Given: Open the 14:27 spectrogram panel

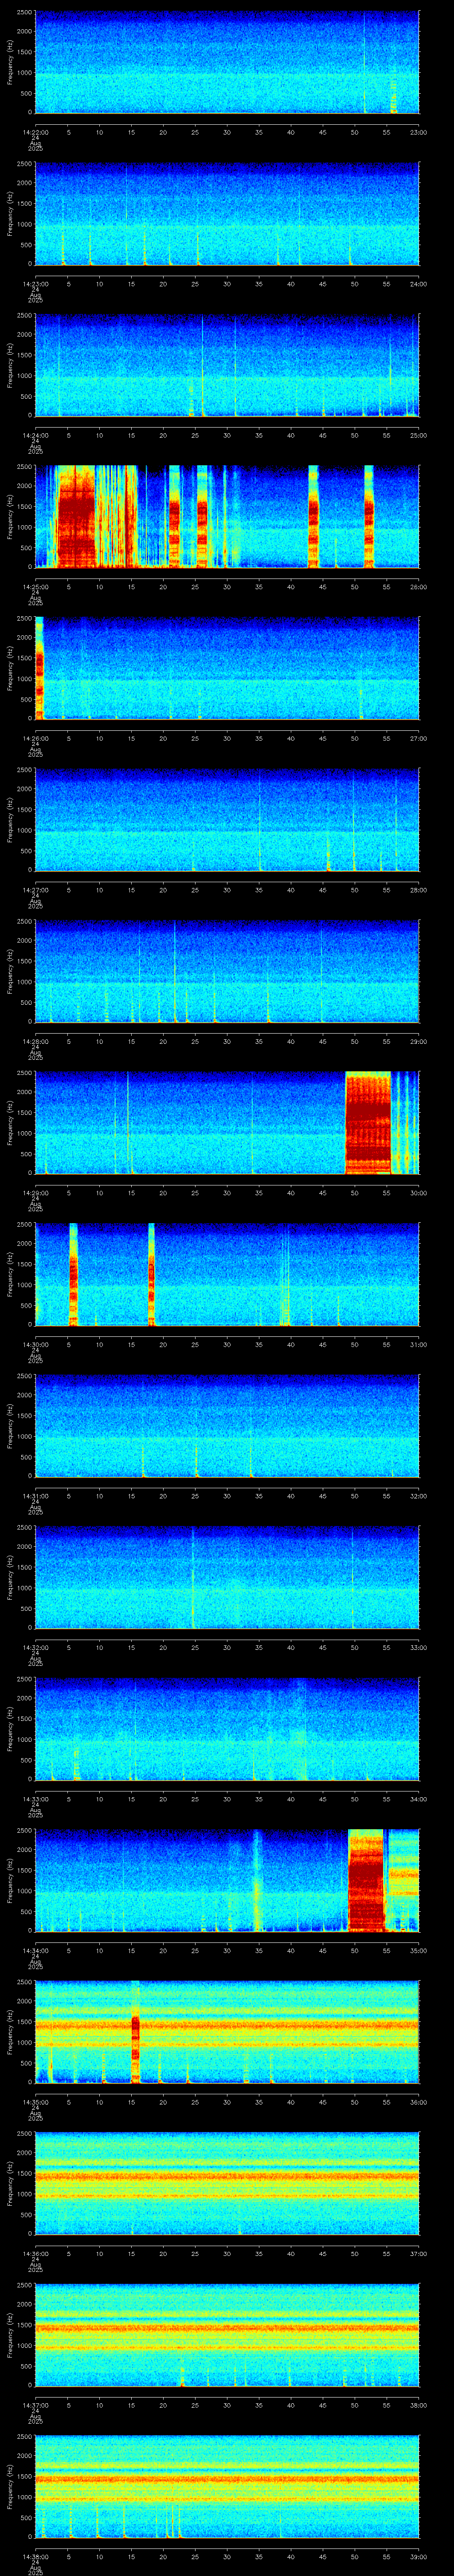Looking at the screenshot, I should pyautogui.click(x=227, y=820).
